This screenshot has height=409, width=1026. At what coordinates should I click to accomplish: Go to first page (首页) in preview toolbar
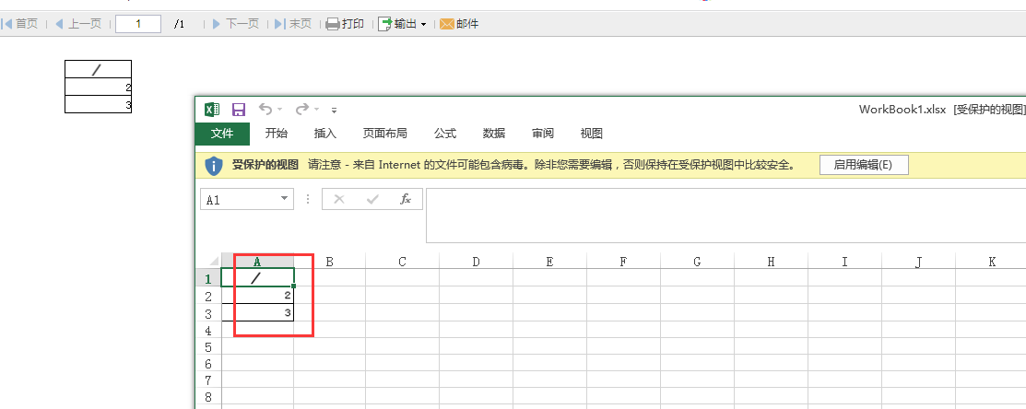20,24
